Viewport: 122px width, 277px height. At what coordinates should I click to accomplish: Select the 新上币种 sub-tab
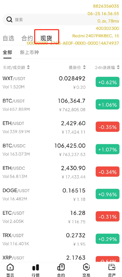(x=29, y=52)
